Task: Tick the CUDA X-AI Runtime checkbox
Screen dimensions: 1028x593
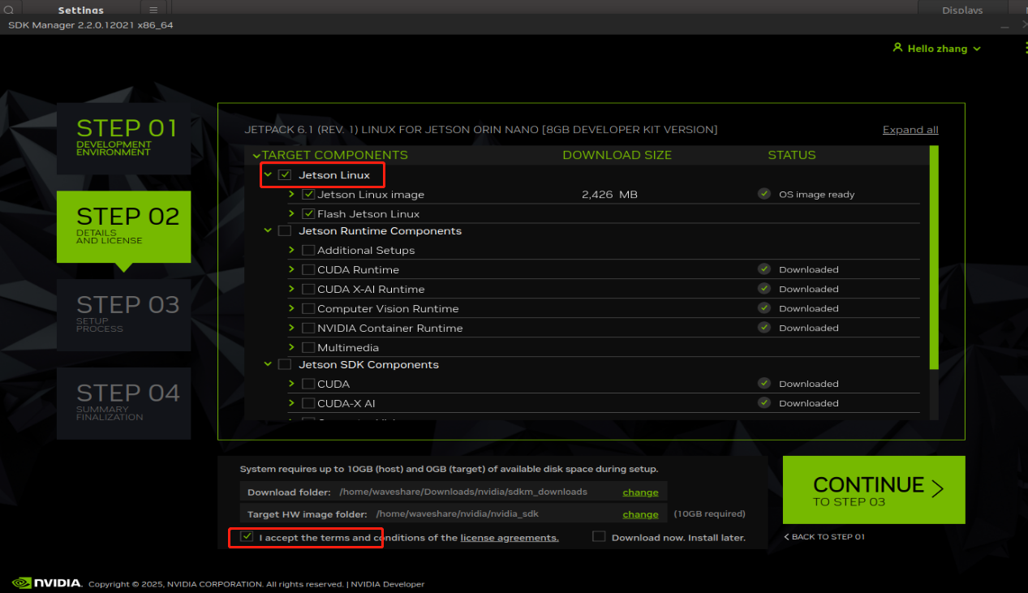Action: [308, 290]
